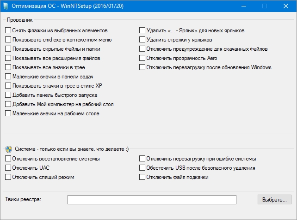Viewport: 297px width, 220px height.
Task: Toggle 'Отключить файл подкачки' checkbox
Action: coord(142,177)
